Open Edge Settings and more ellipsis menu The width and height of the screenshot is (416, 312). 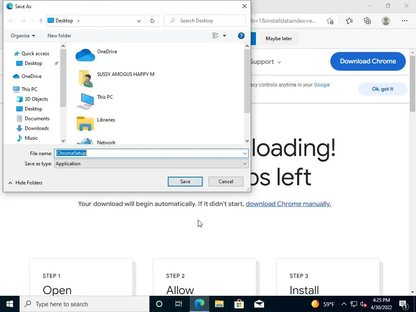click(404, 21)
